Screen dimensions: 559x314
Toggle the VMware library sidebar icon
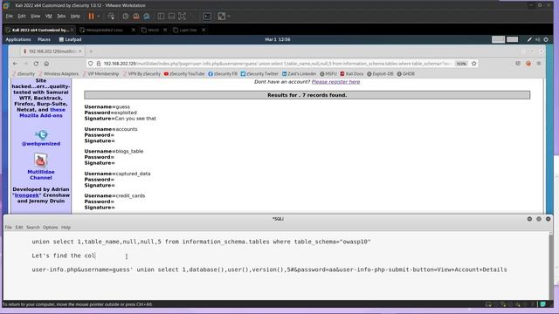[x=161, y=16]
